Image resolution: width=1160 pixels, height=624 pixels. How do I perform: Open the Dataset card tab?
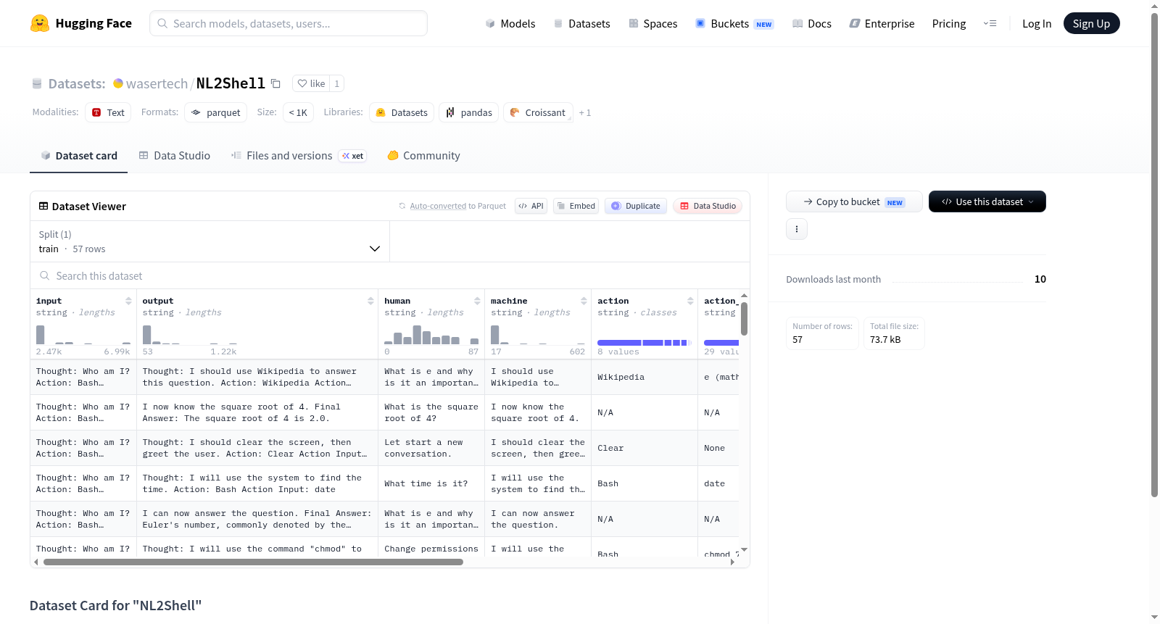pyautogui.click(x=79, y=156)
